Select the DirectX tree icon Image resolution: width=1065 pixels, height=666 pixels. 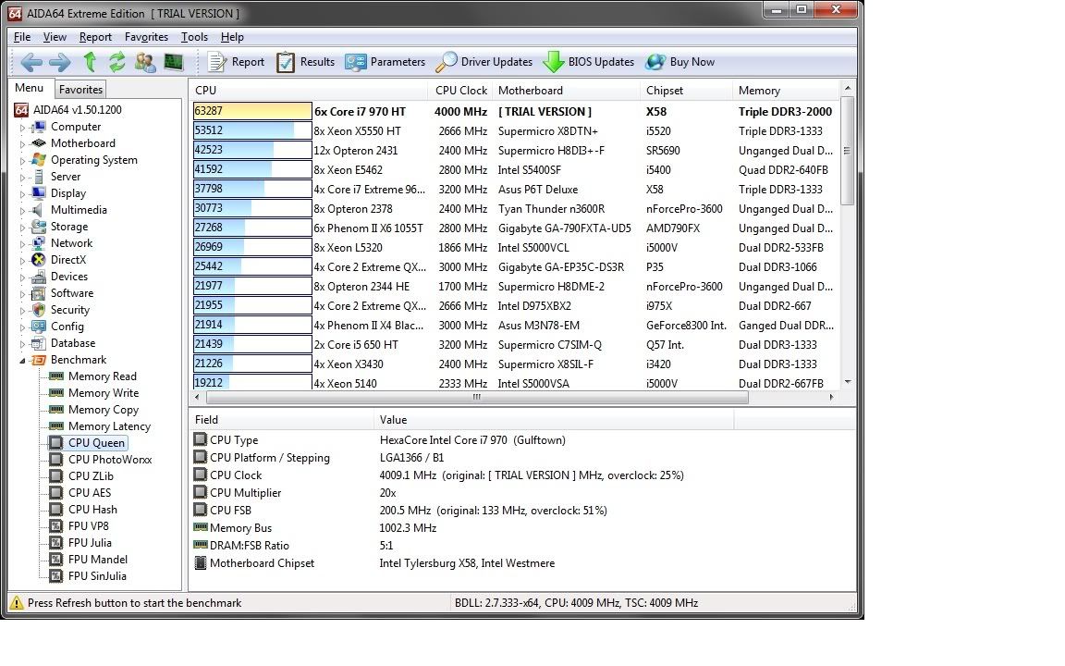click(39, 260)
